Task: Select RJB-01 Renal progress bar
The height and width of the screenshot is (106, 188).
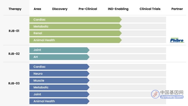Action: 75,33
